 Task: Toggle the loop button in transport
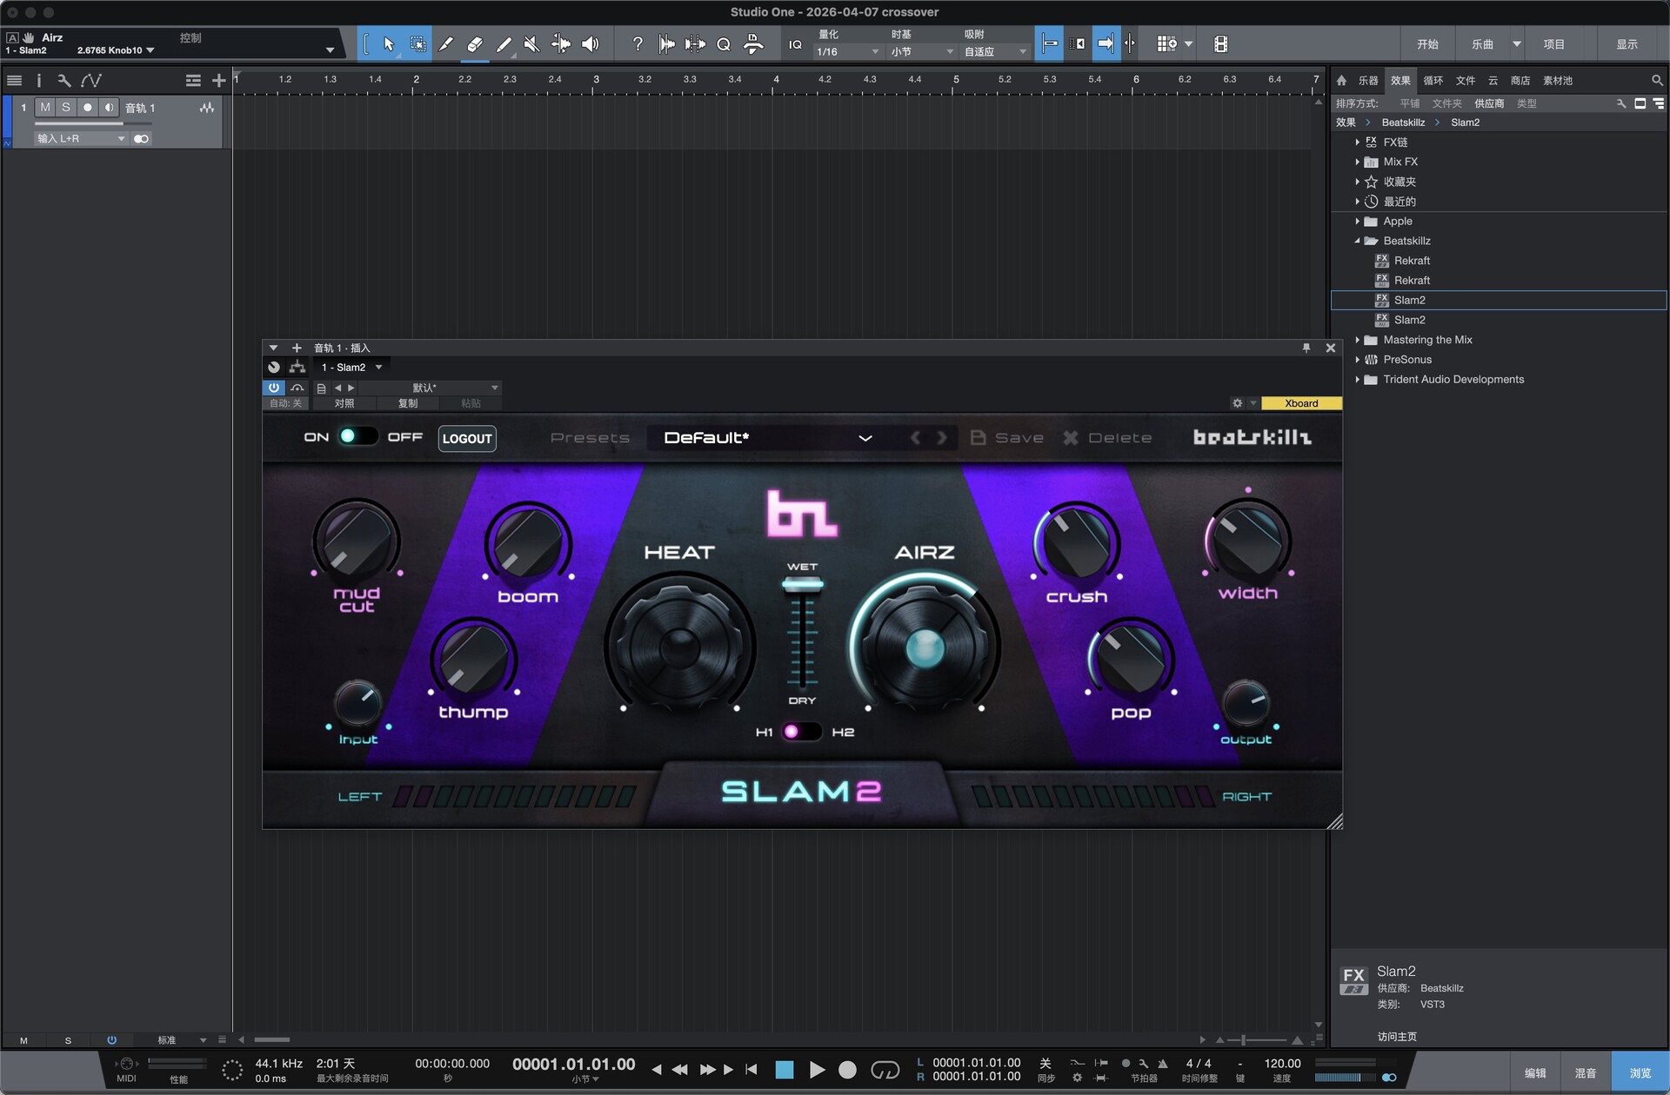coord(885,1070)
